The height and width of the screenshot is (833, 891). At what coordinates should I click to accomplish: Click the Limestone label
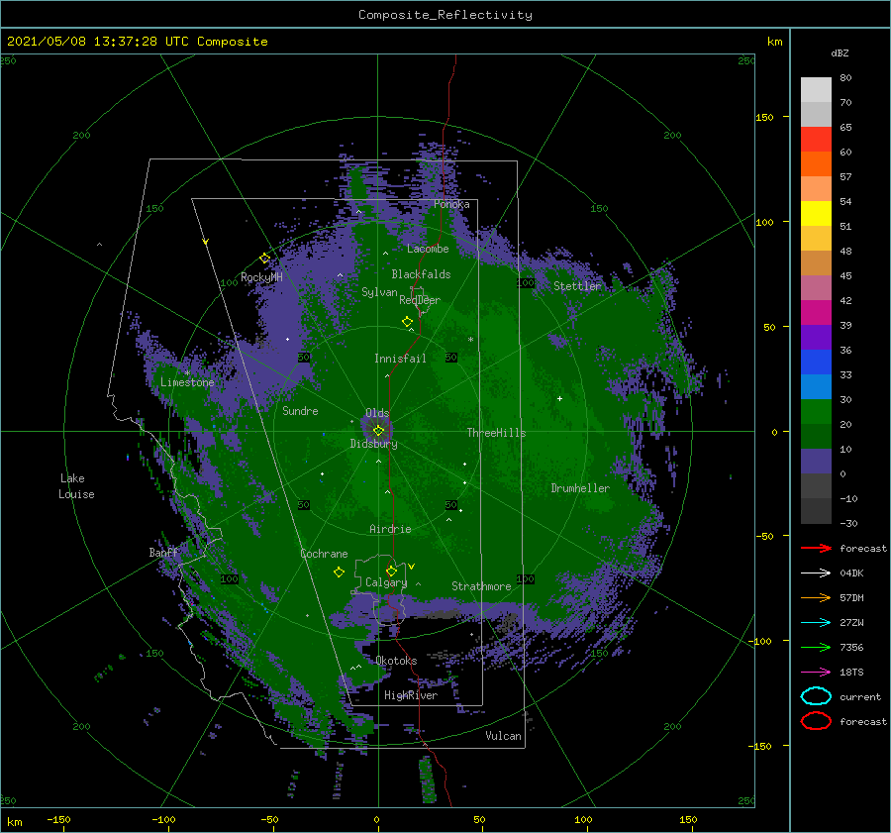[x=187, y=382]
